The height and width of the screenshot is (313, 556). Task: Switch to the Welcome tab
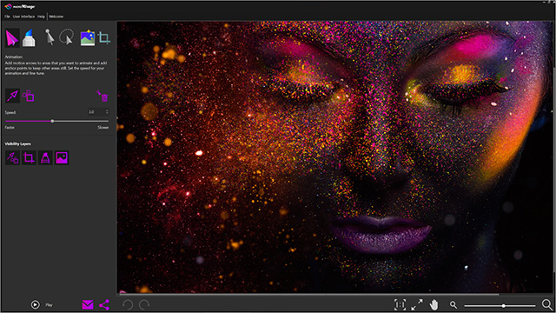point(56,17)
